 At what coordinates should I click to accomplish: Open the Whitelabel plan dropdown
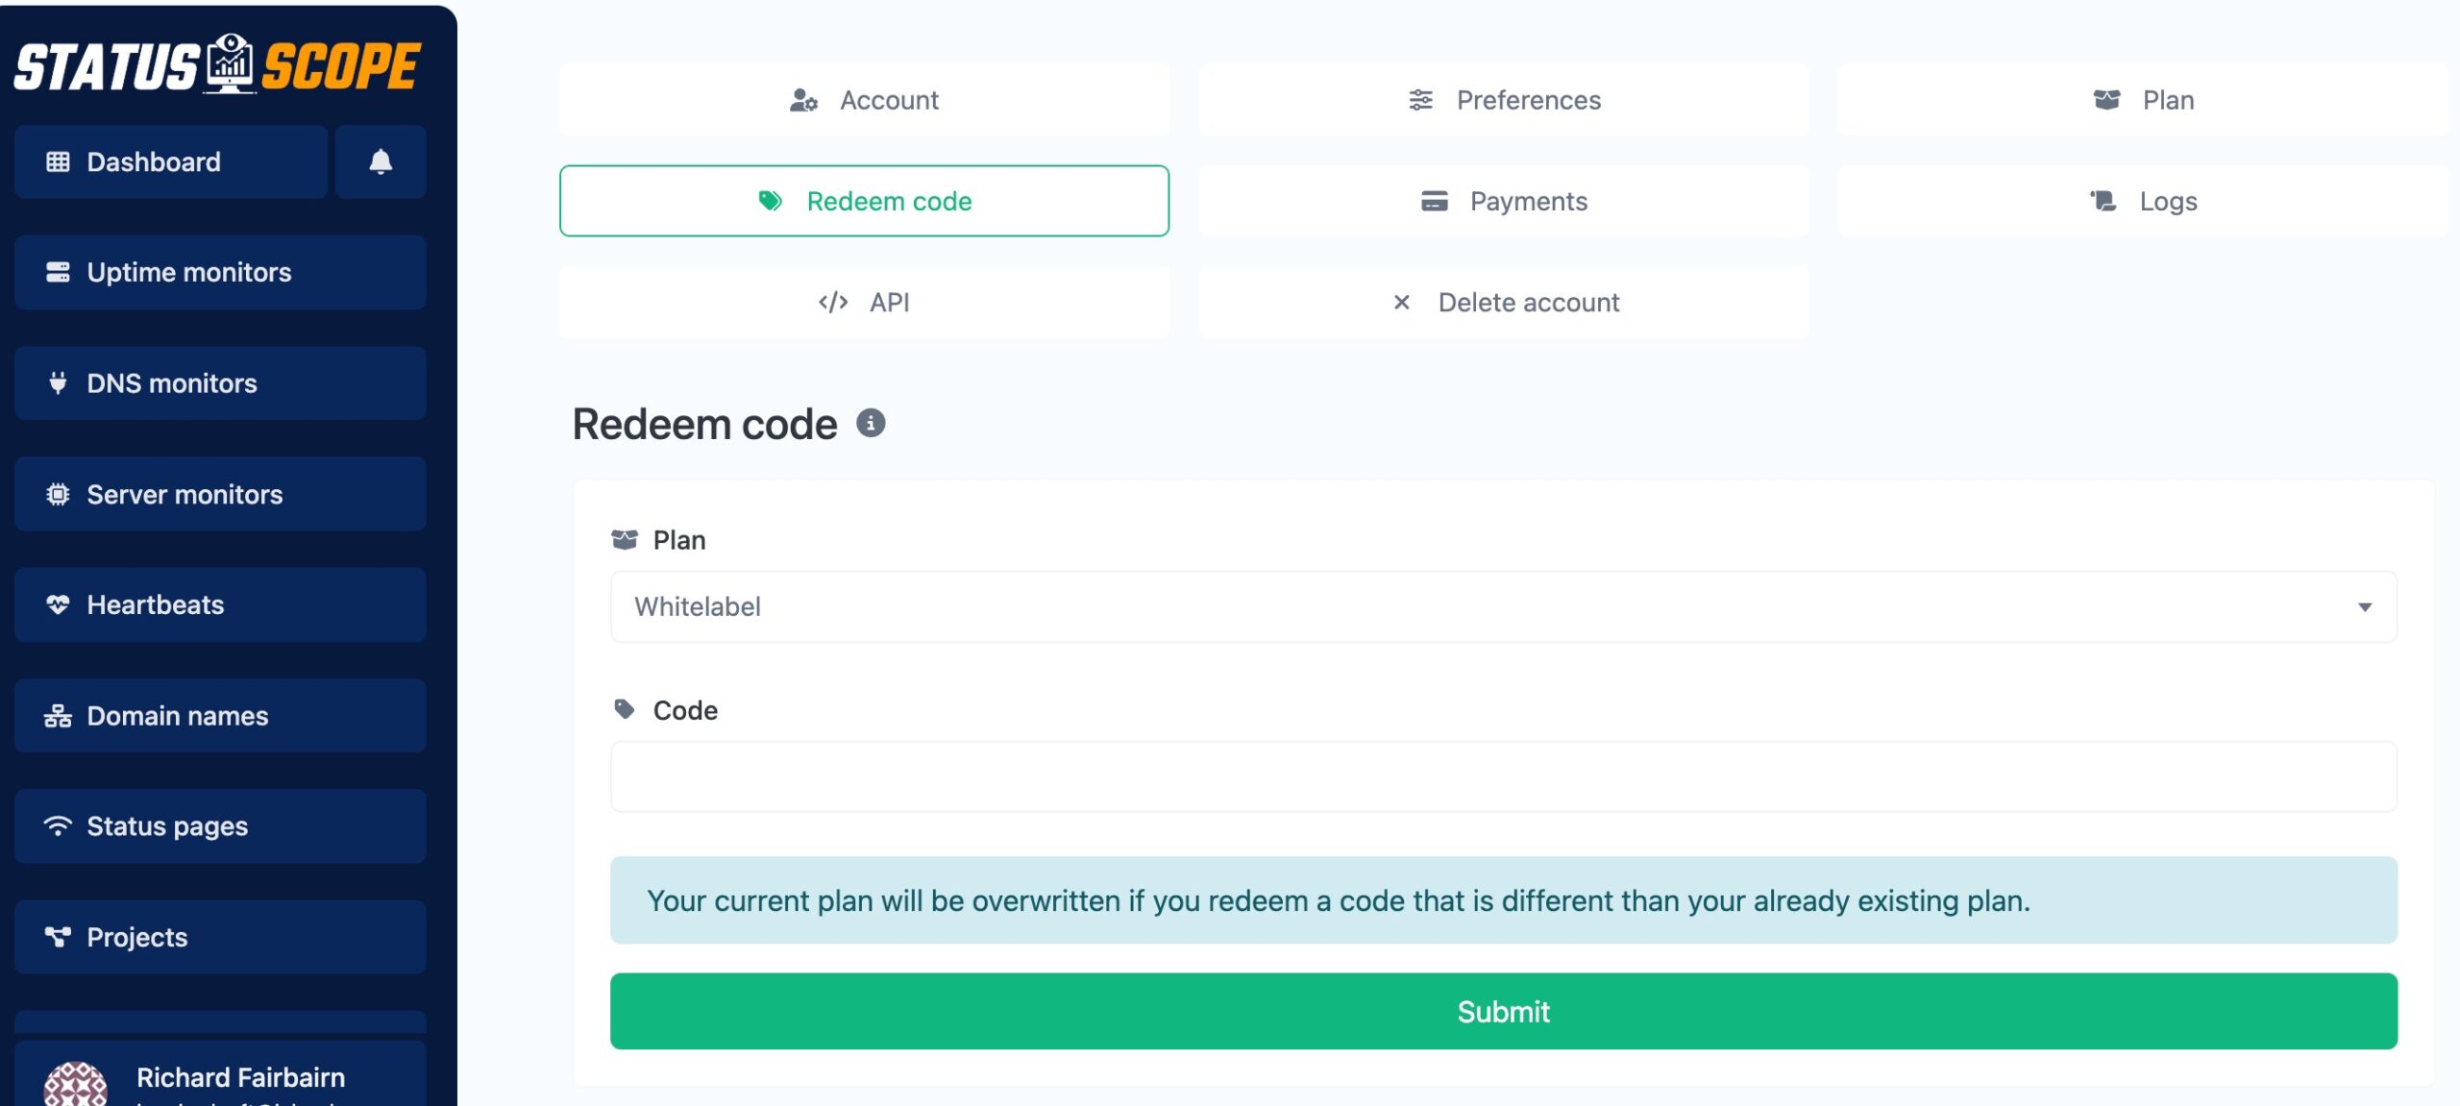click(1504, 606)
